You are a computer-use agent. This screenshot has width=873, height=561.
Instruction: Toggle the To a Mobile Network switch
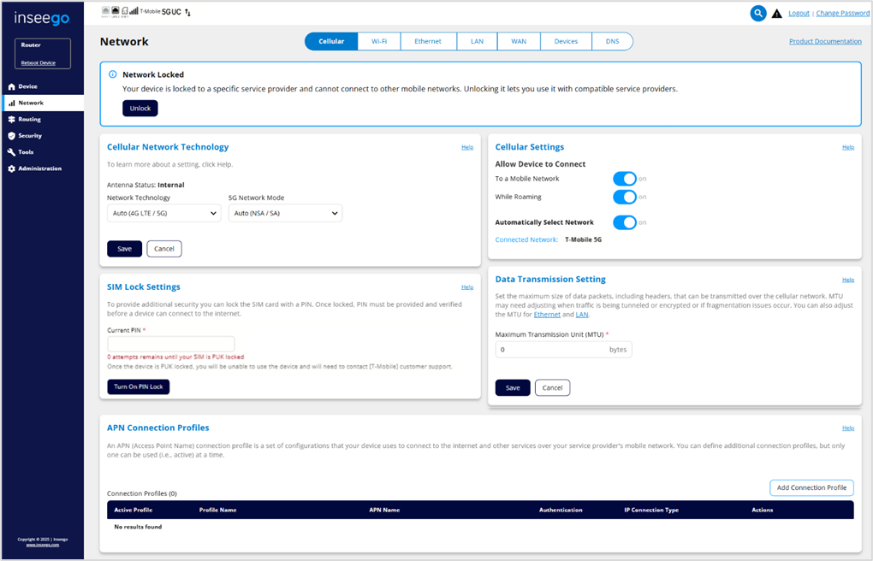pos(625,179)
